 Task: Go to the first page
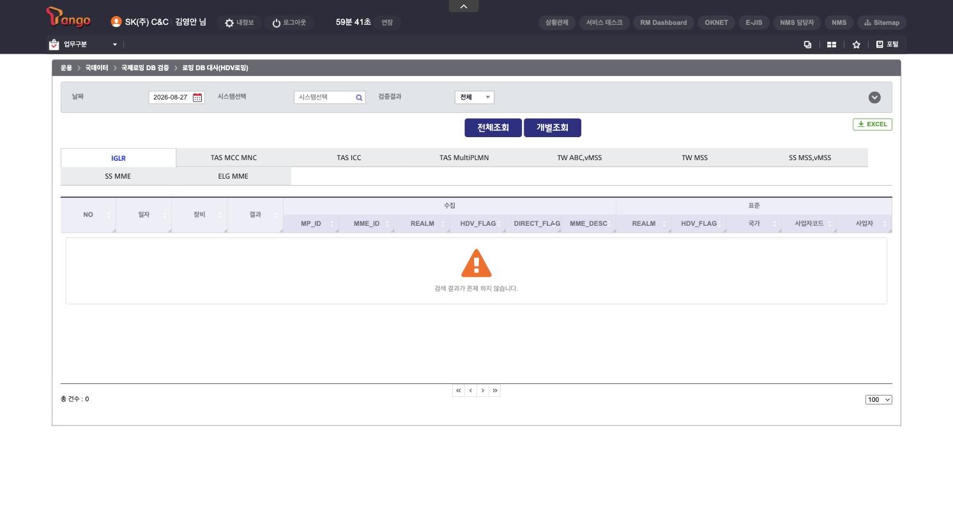click(458, 390)
